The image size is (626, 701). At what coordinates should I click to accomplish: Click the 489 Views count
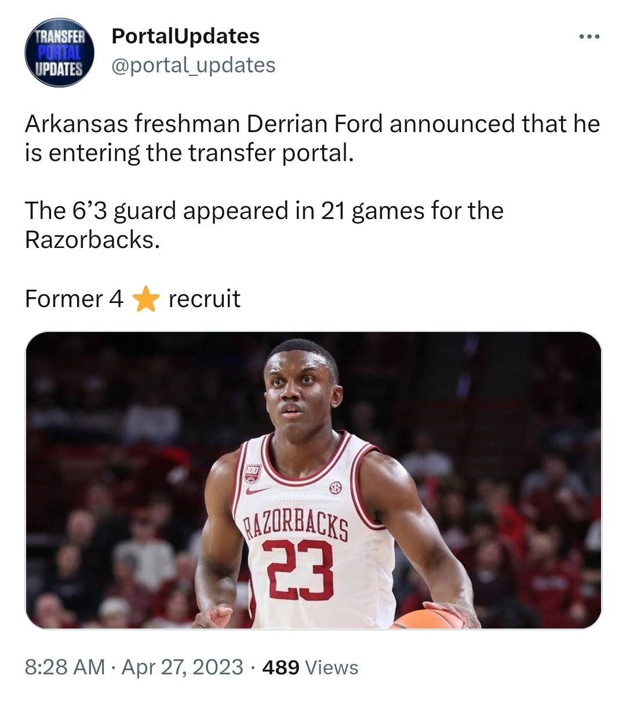click(310, 667)
